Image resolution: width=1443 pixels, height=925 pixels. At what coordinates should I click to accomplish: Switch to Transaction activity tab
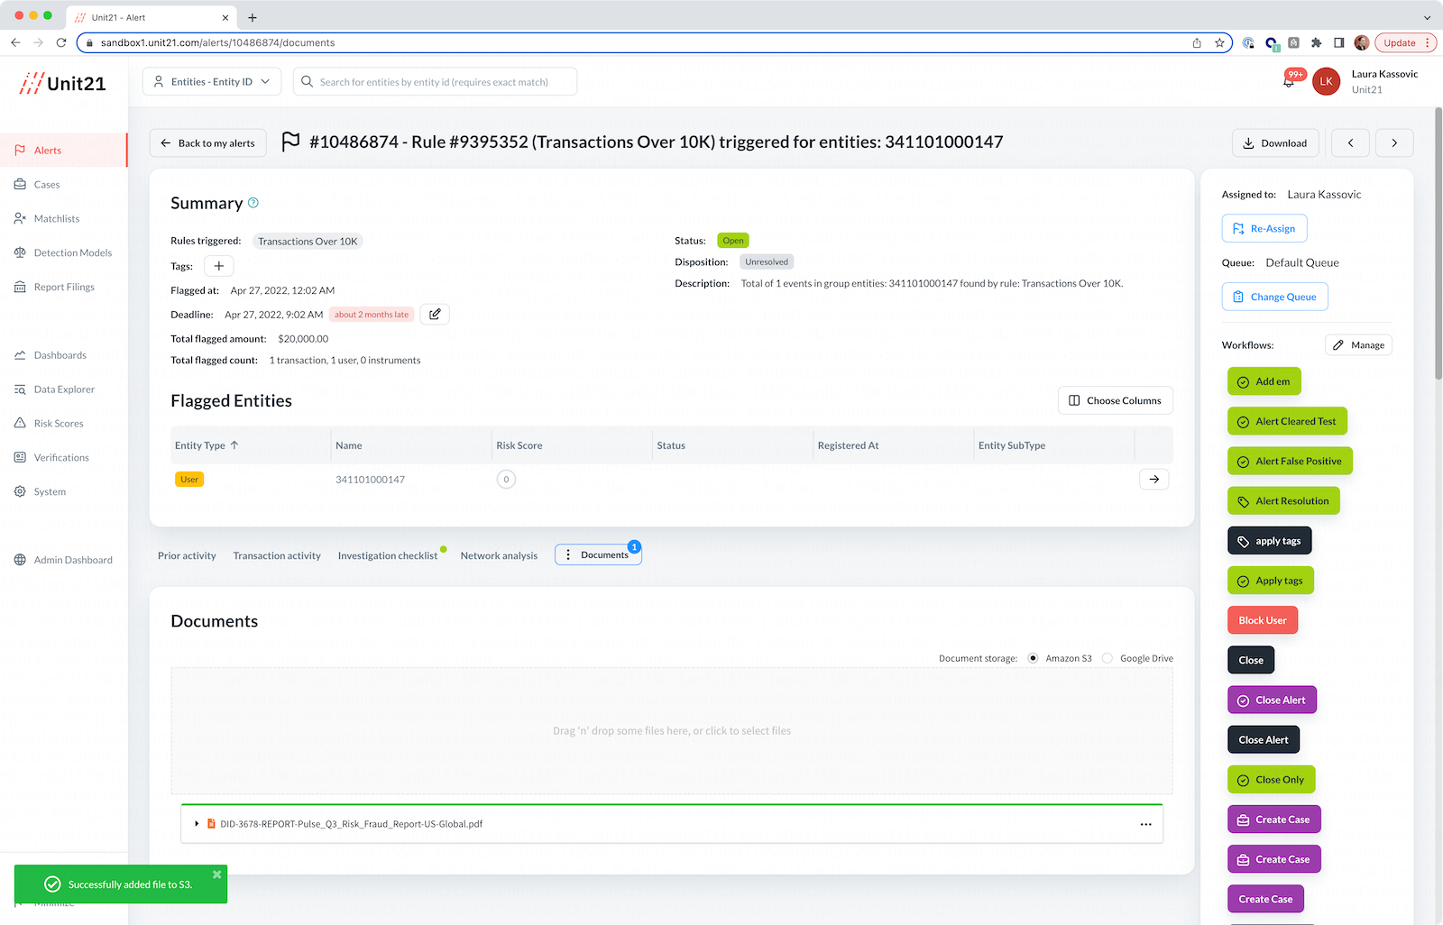coord(277,555)
